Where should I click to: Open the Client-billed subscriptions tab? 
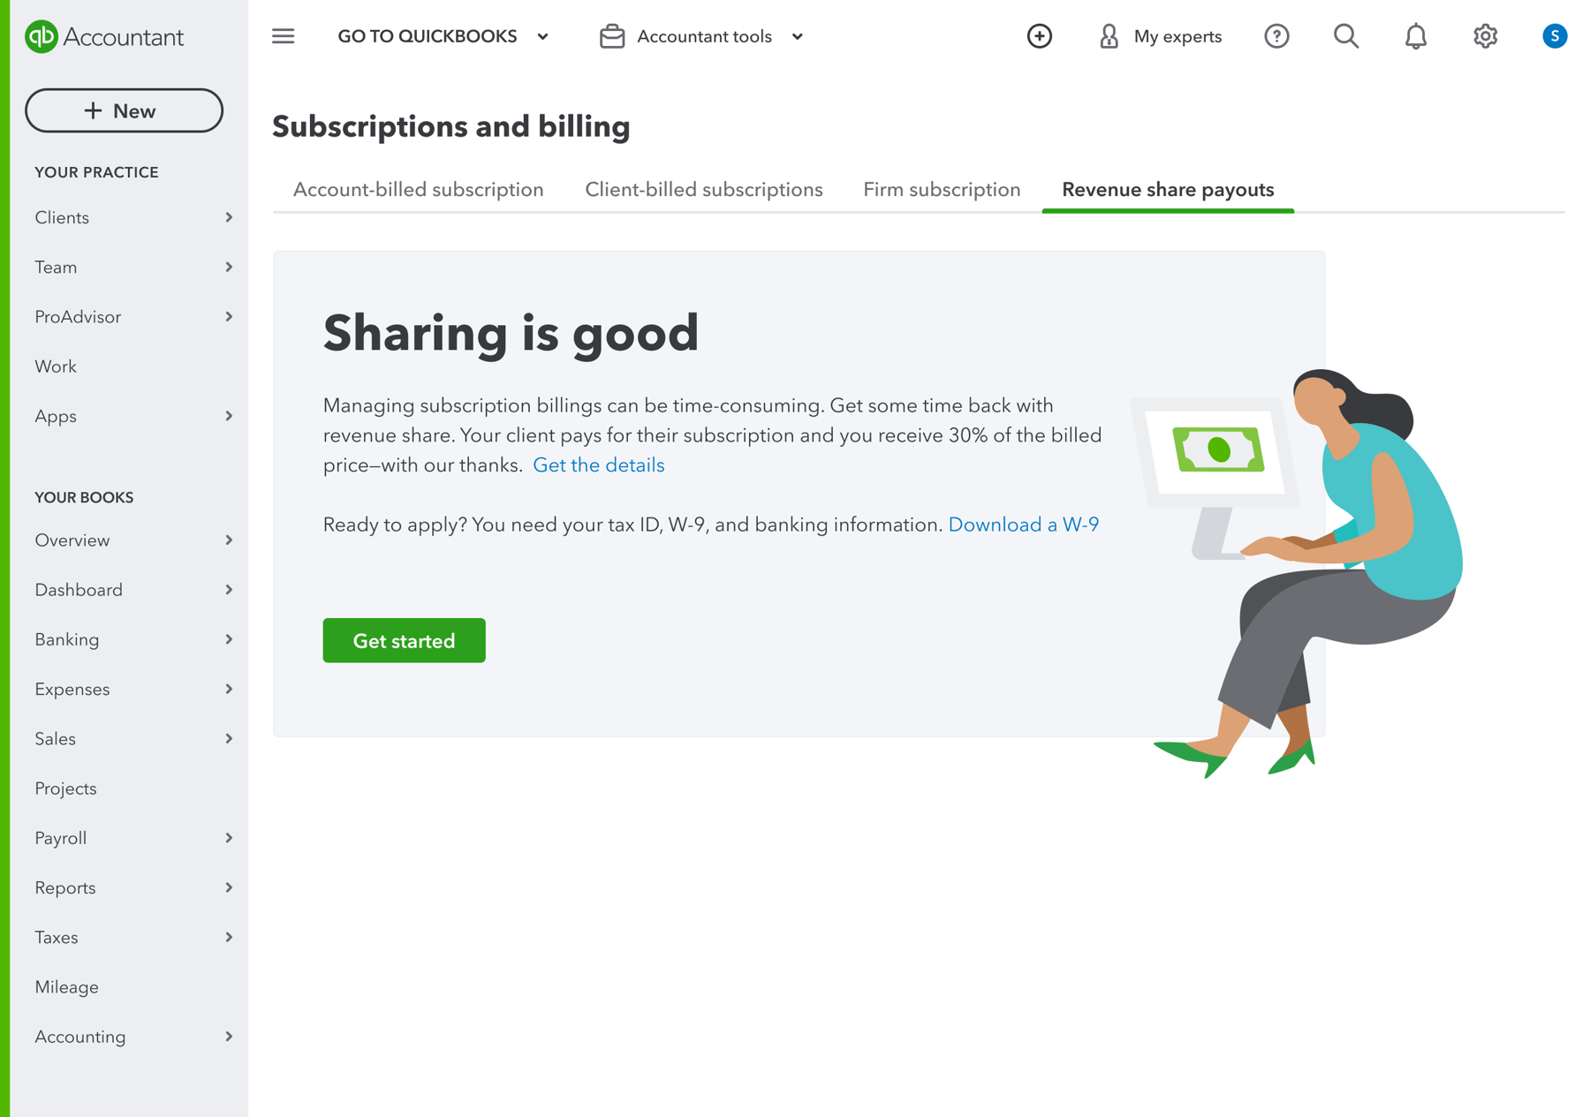pyautogui.click(x=703, y=189)
